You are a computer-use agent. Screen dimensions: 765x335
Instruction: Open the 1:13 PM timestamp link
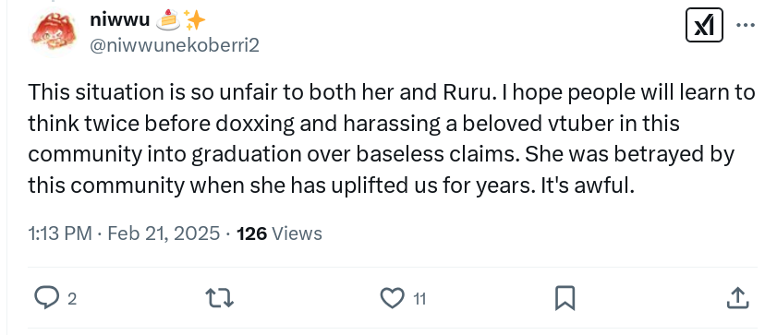click(x=60, y=234)
